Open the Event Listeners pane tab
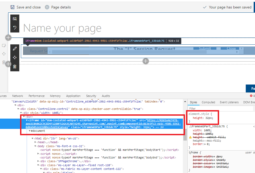This screenshot has height=173, width=255. (229, 102)
